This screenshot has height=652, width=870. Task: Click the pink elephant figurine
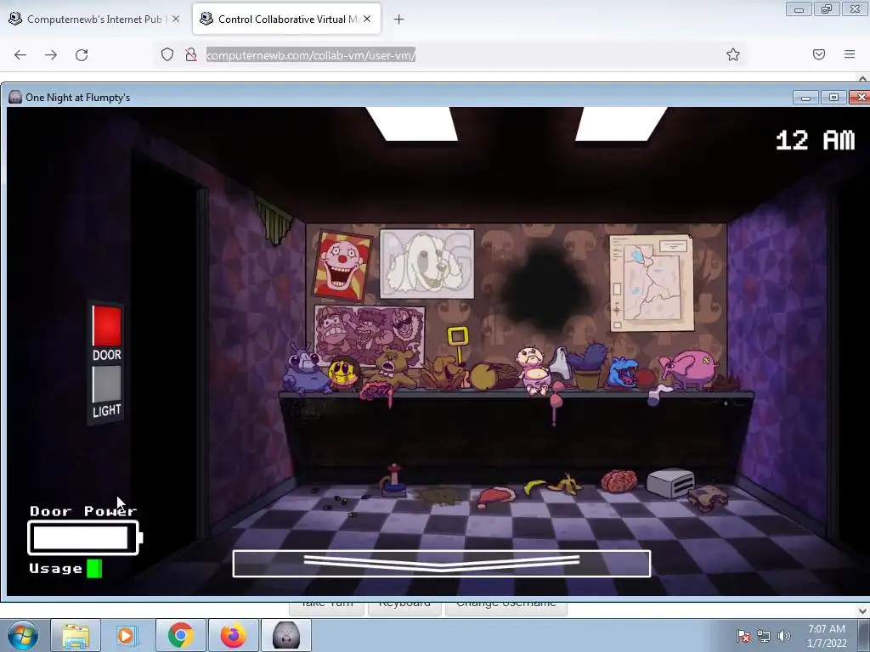click(688, 368)
